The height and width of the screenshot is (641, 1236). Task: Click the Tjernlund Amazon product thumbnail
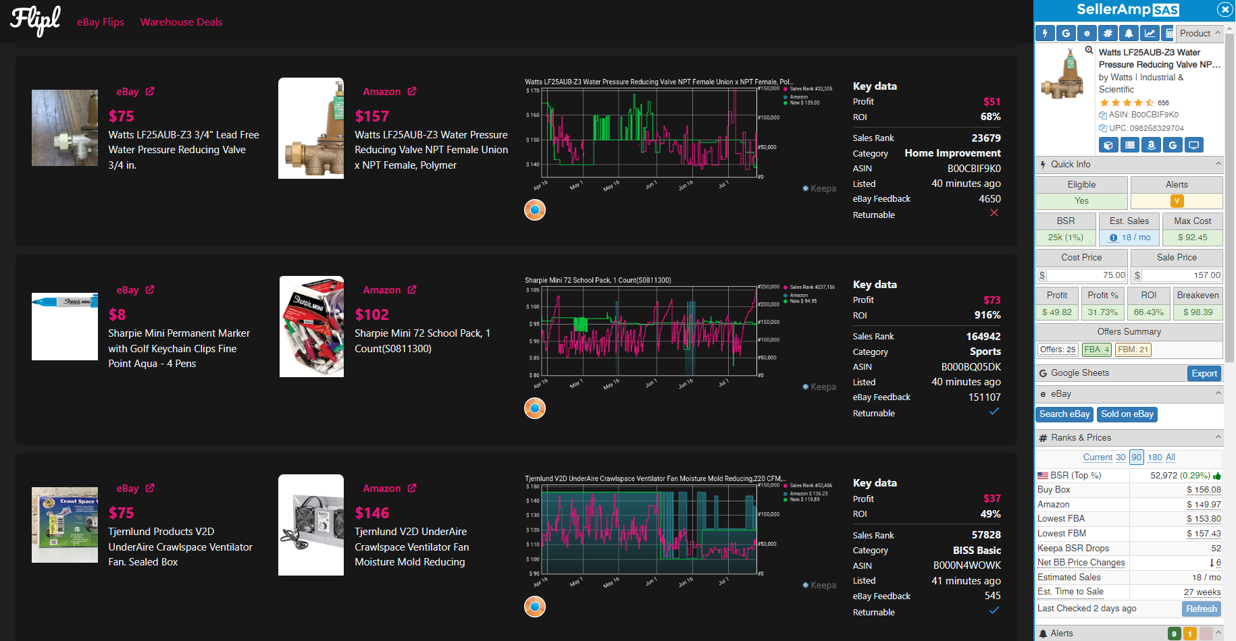[311, 525]
